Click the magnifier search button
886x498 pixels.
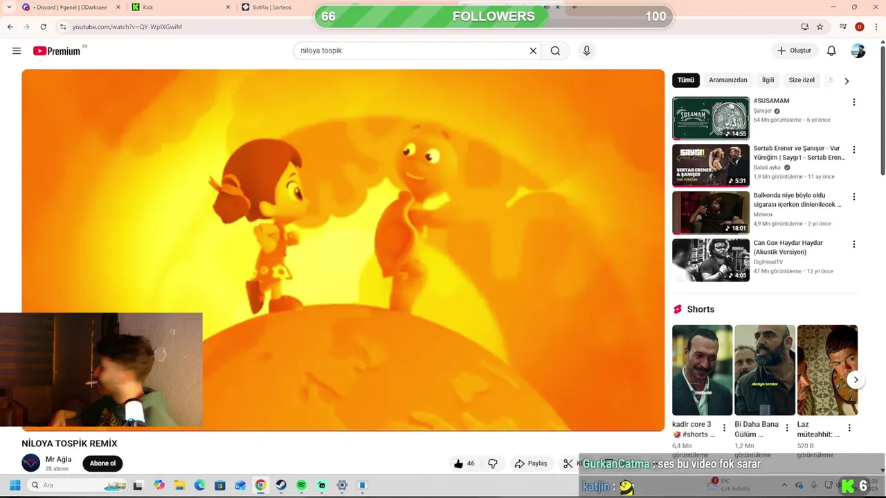(x=555, y=50)
